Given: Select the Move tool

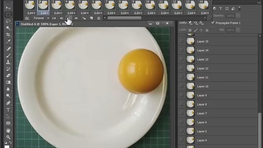Looking at the screenshot, I should click(8, 8).
